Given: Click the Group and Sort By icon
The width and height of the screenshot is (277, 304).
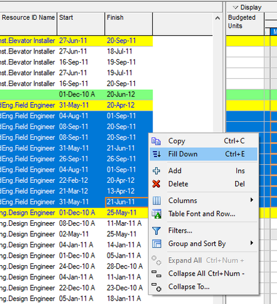Looking at the screenshot, I should [x=156, y=244].
